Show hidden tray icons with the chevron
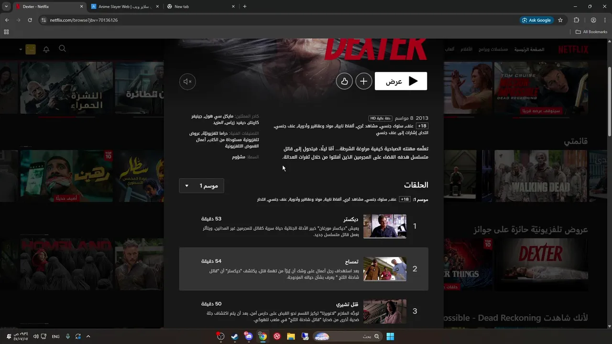 [x=88, y=336]
